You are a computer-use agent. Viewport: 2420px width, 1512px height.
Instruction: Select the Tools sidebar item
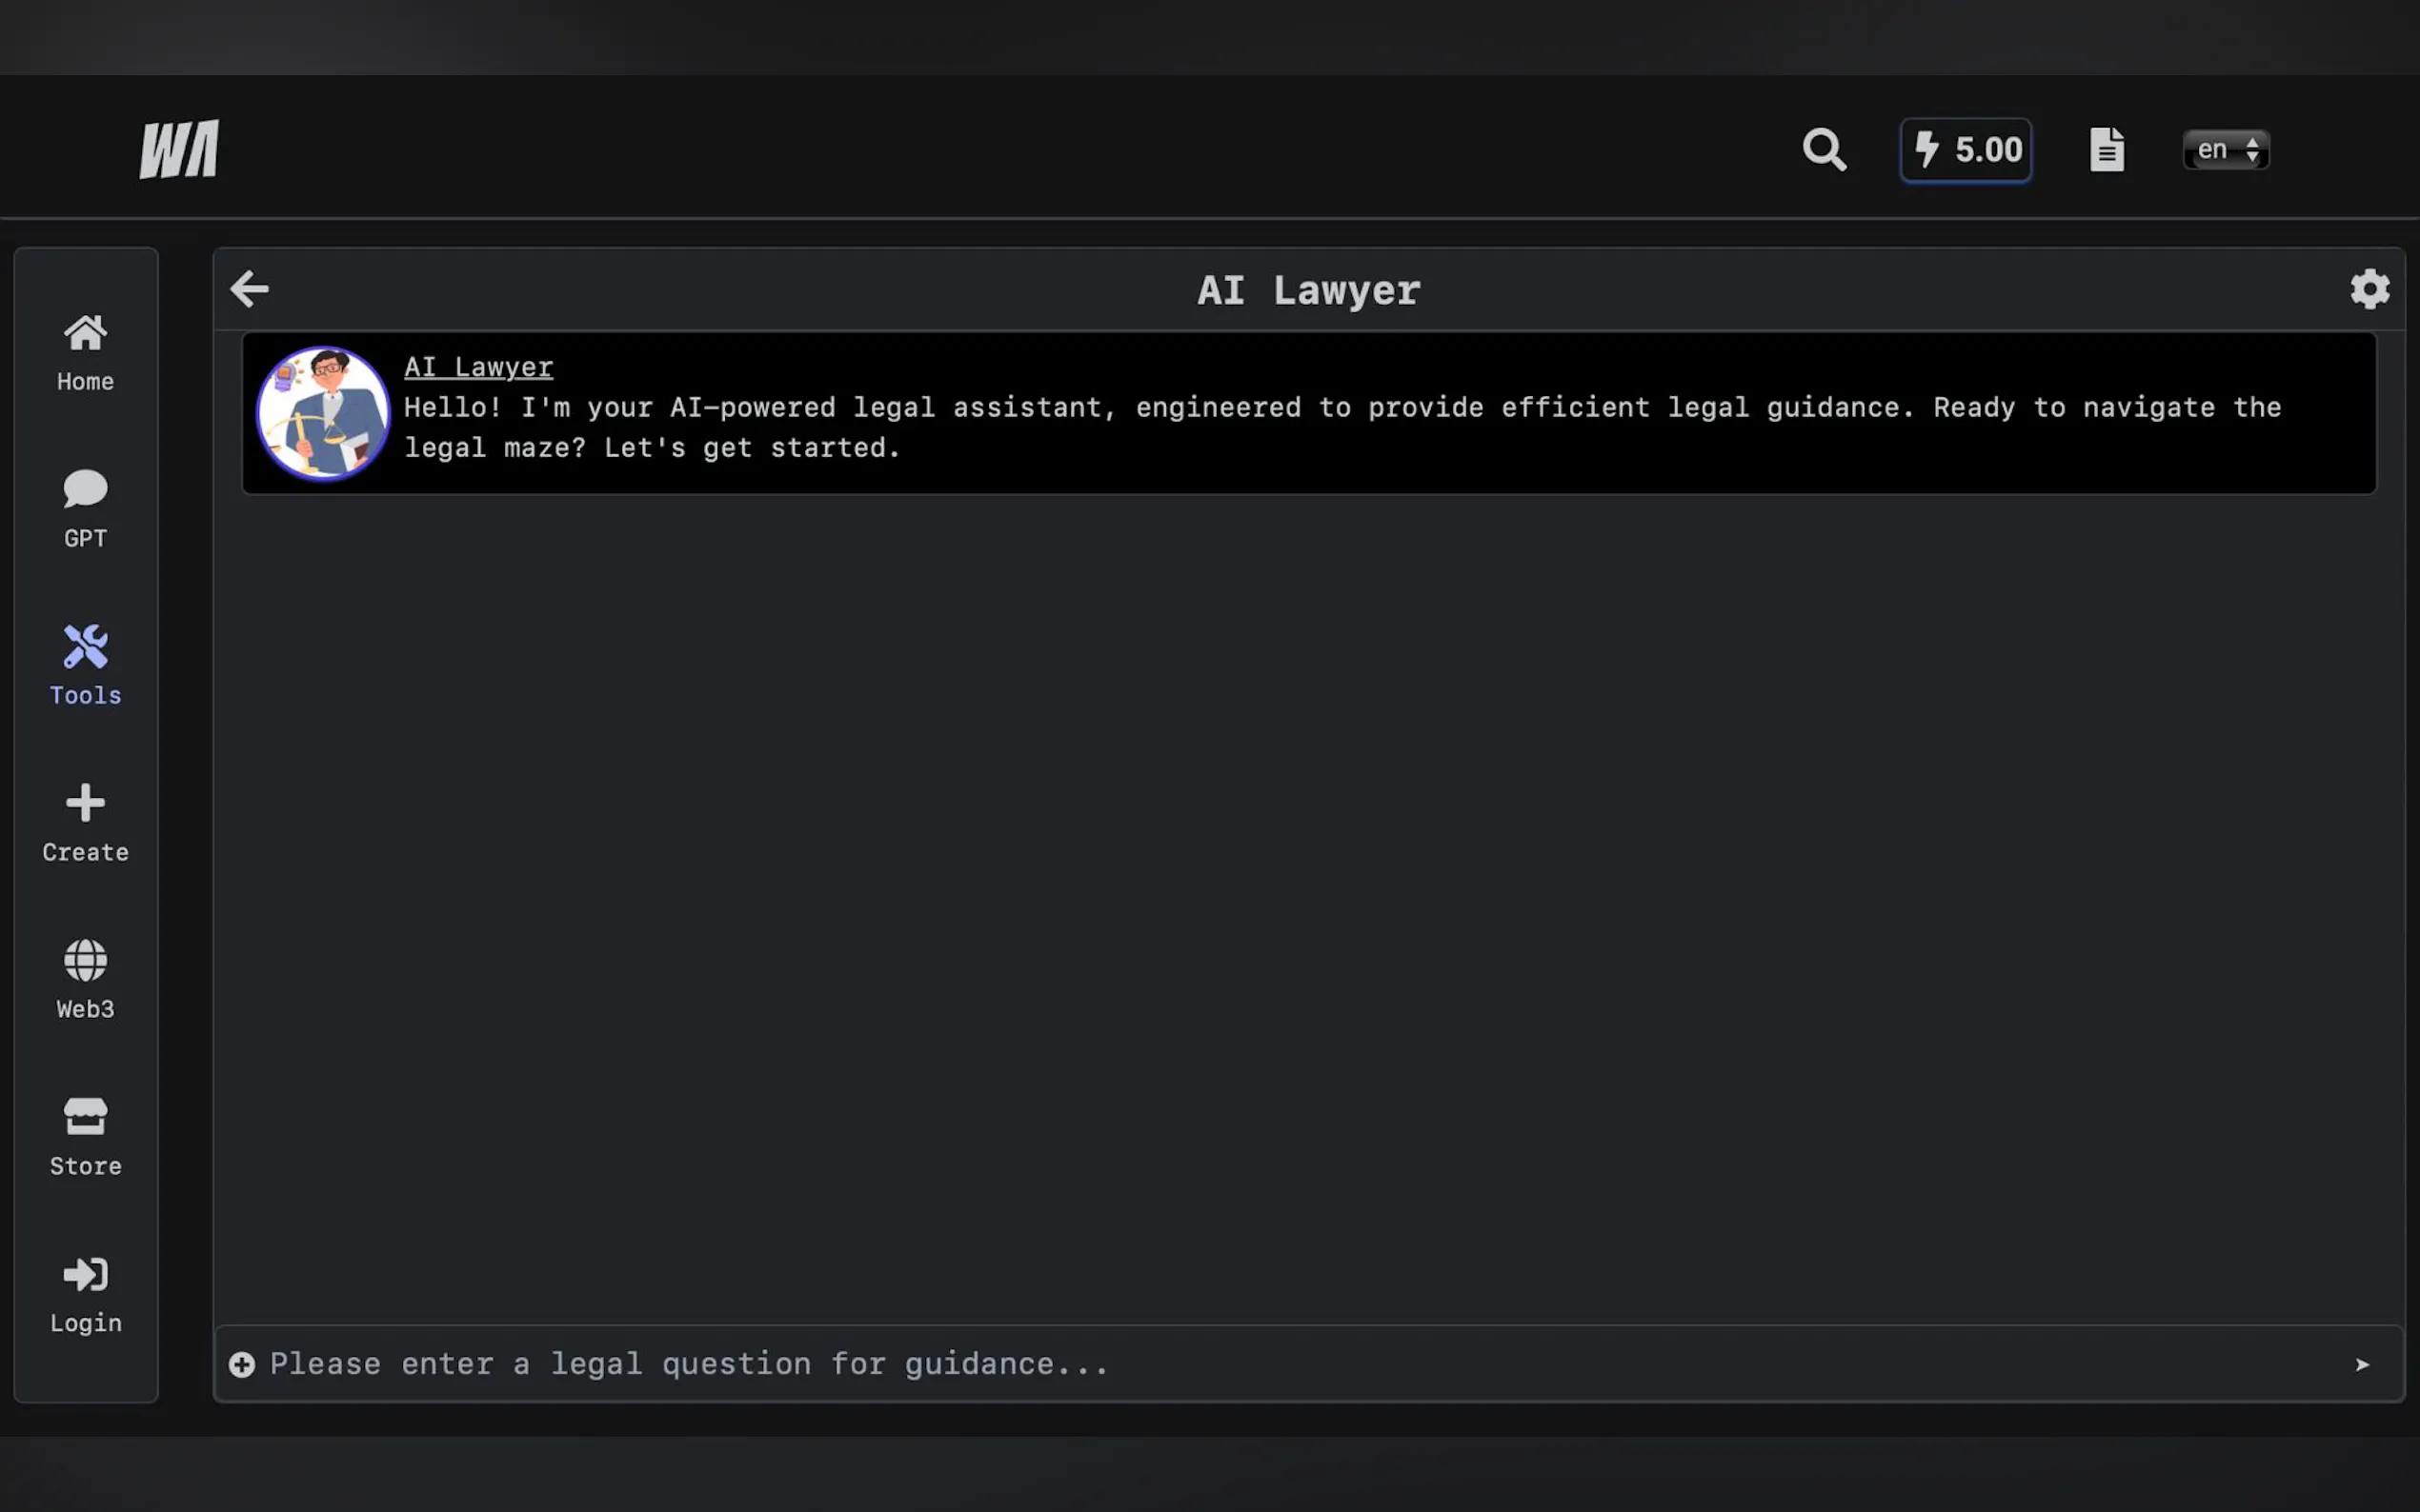coord(85,666)
